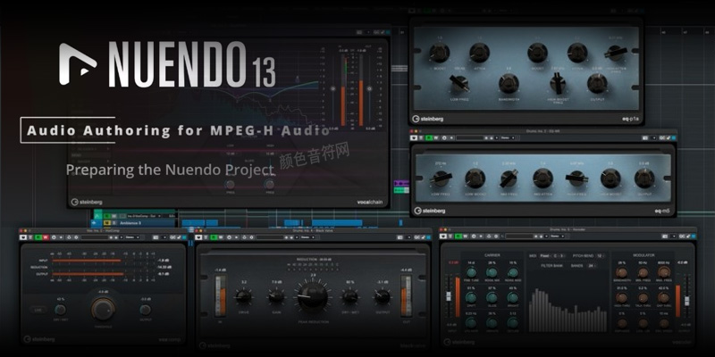Click the Dry/Wet knob in Black Valve

click(350, 297)
